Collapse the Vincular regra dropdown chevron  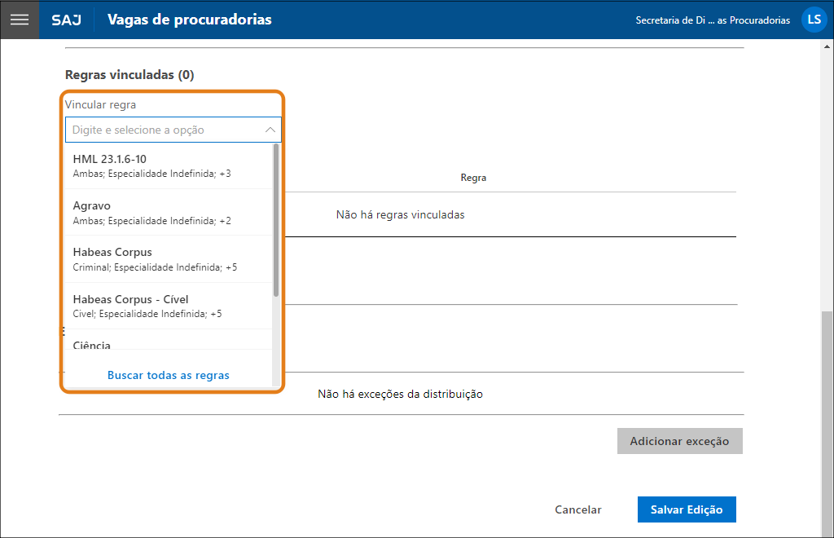click(270, 130)
